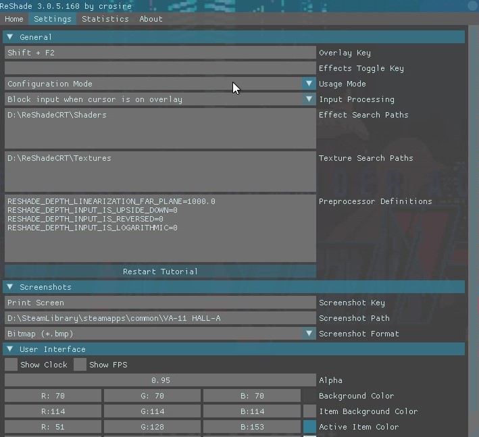Click the Preprocessor Definitions text box
This screenshot has height=437, width=479.
(160, 228)
